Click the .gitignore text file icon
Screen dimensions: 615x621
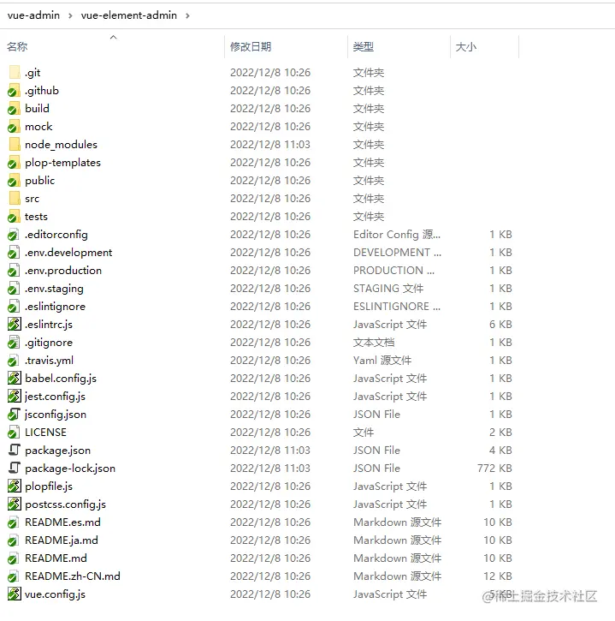(14, 343)
